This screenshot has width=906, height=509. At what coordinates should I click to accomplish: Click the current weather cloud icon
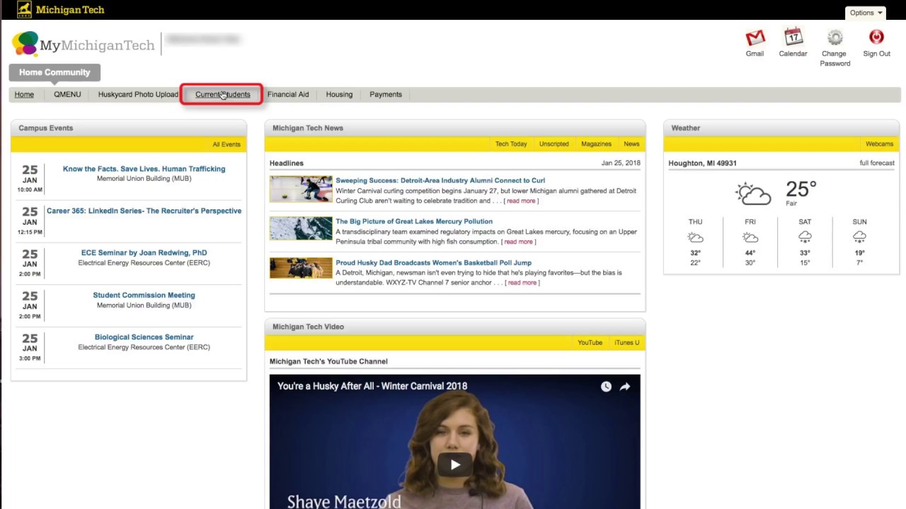[x=753, y=193]
